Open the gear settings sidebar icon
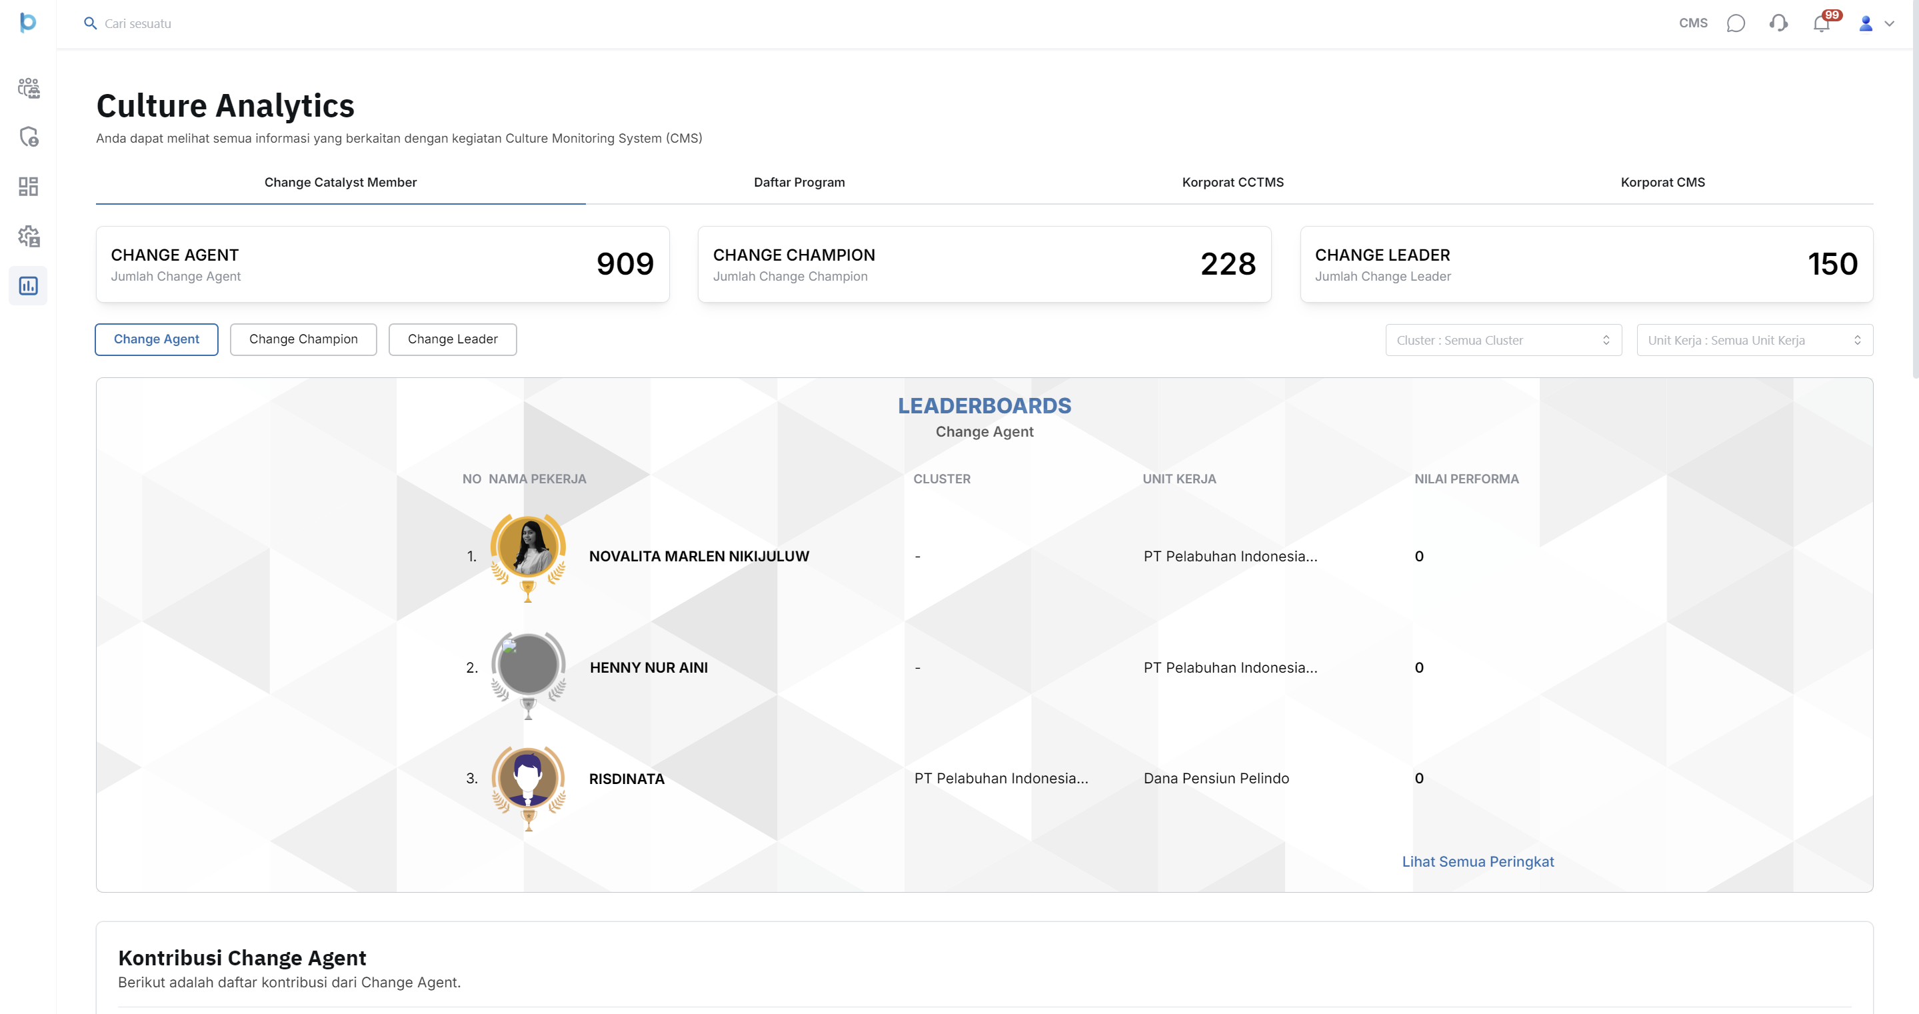This screenshot has height=1014, width=1919. point(28,236)
